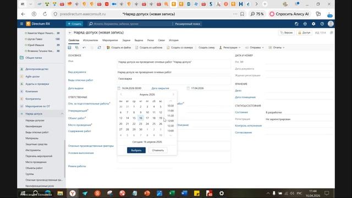
Task: Click the Создать button in header
Action: click(x=75, y=24)
